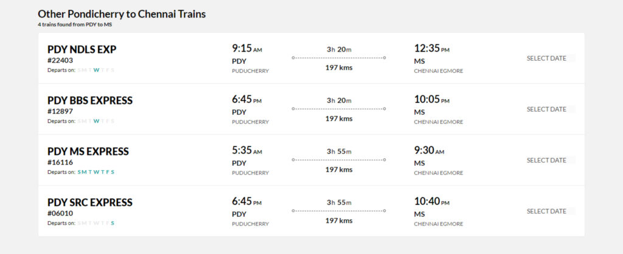
Task: Click train number #12897
Action: point(60,111)
